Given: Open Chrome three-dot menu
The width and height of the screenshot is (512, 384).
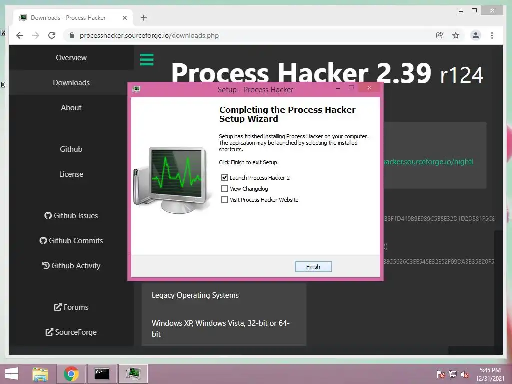Looking at the screenshot, I should 492,35.
